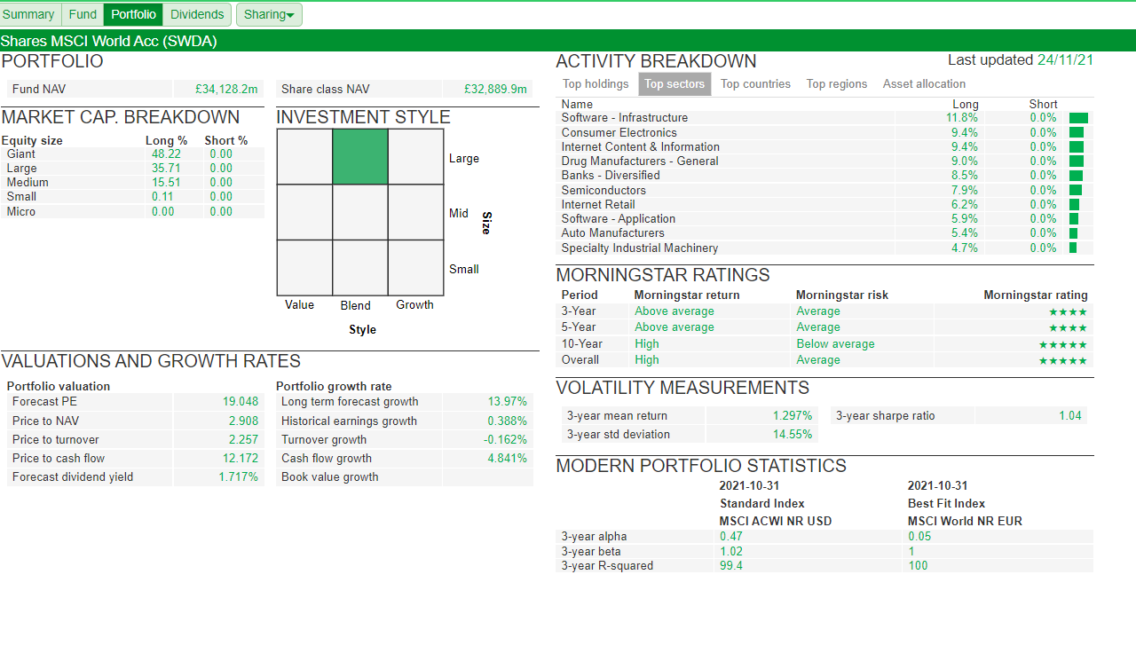Click the Fund NAV value £34,128.2m
The width and height of the screenshot is (1136, 669).
point(227,89)
